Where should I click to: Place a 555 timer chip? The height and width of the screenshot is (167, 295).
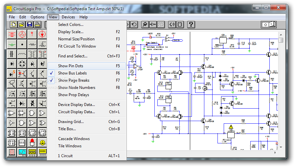point(22,143)
